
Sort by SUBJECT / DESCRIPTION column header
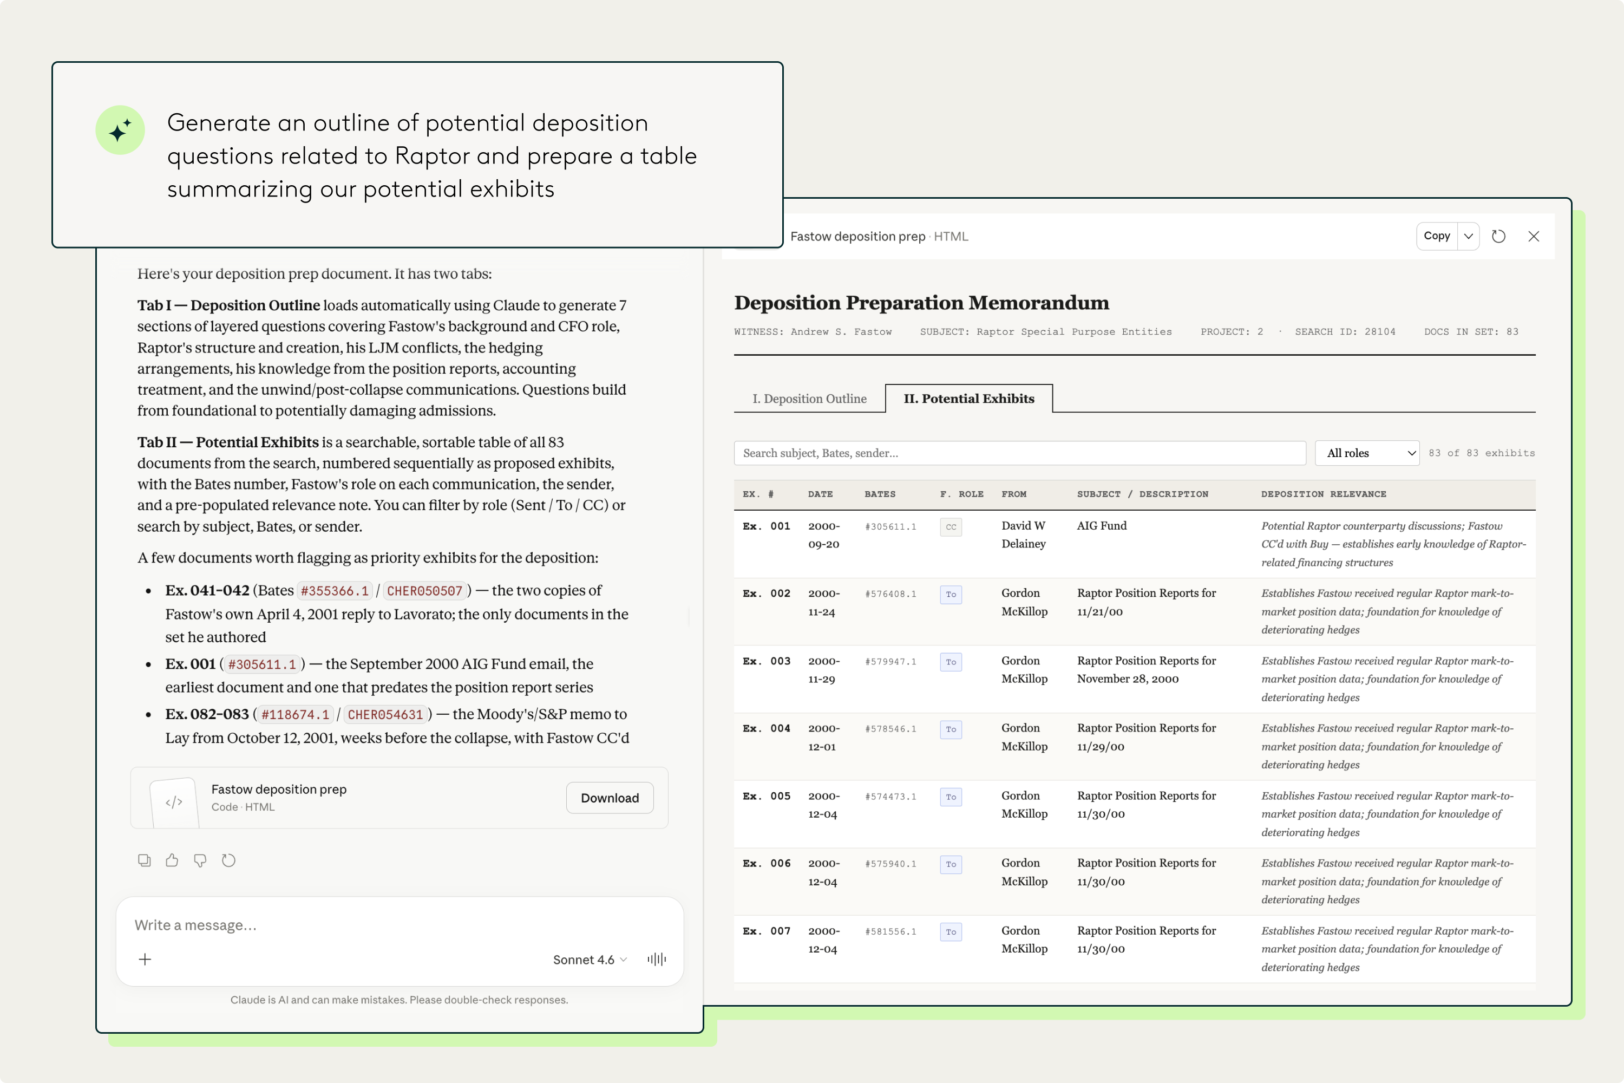[x=1142, y=494]
